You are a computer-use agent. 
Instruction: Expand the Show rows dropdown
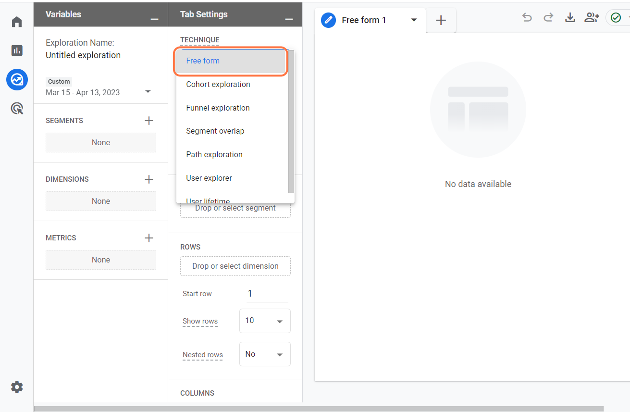point(265,321)
